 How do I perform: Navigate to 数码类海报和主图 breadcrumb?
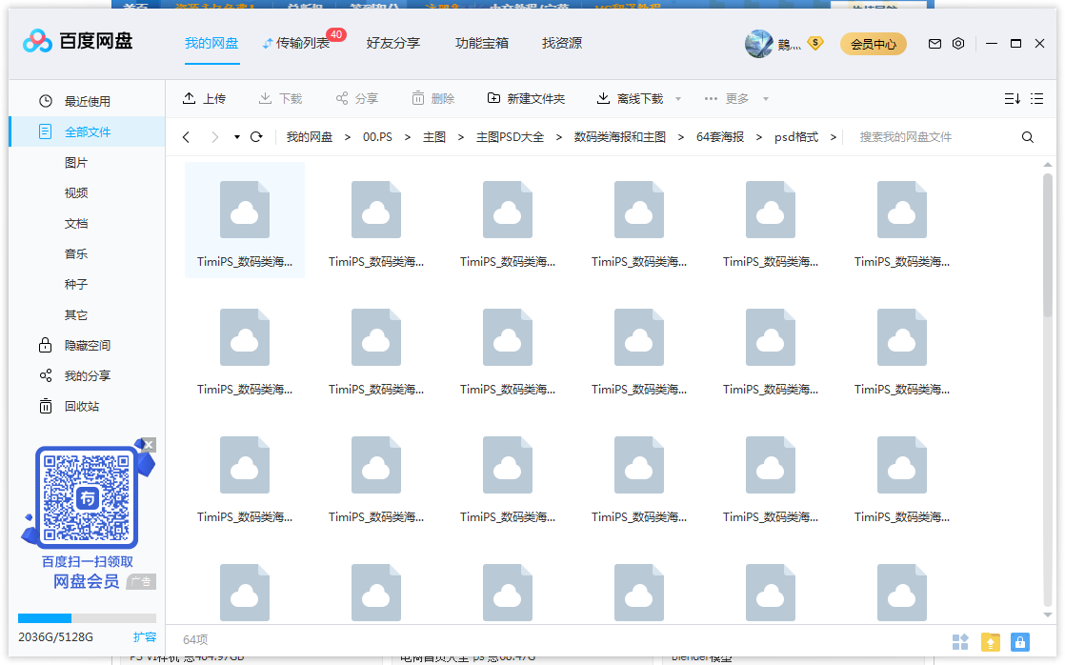[619, 137]
